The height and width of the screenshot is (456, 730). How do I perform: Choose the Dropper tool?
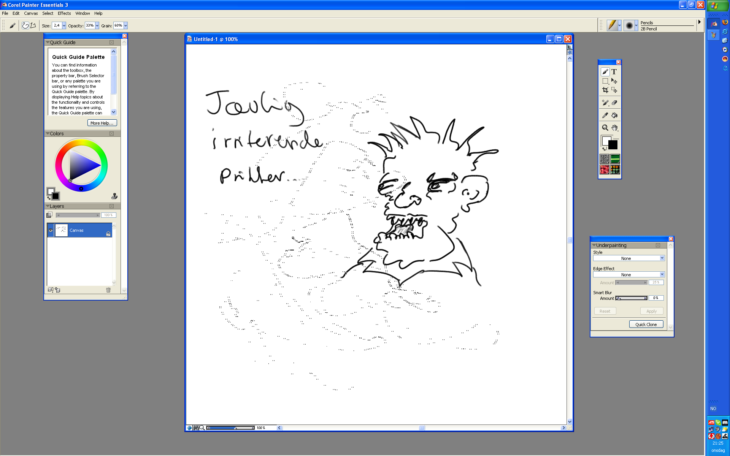[x=605, y=115]
